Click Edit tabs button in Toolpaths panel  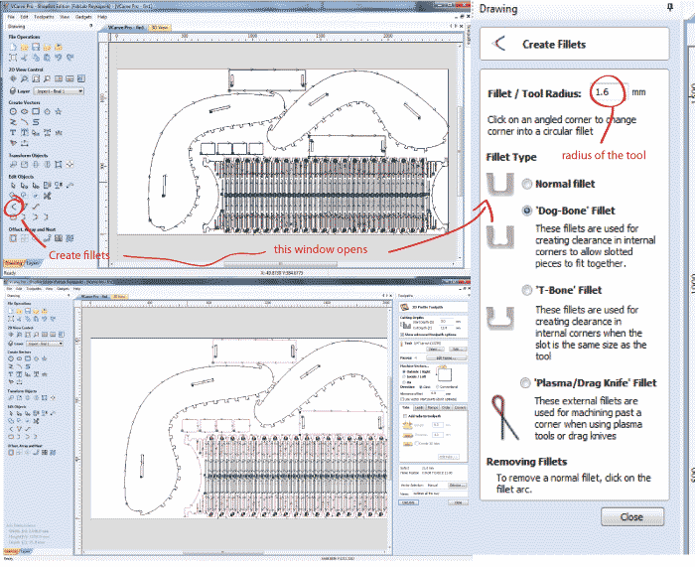tap(448, 457)
